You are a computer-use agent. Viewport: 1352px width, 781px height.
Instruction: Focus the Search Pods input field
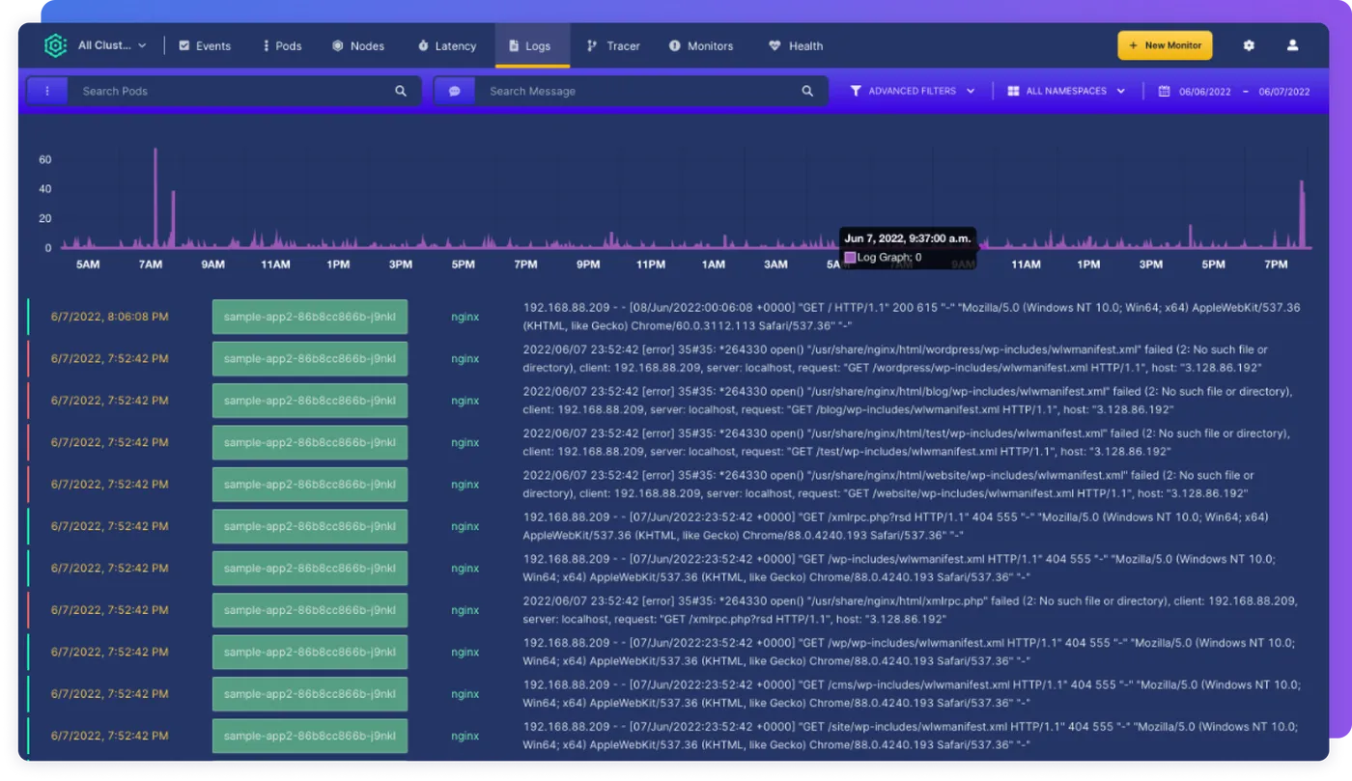(232, 91)
